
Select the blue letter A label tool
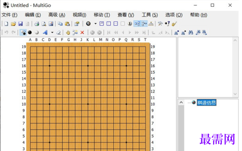[x=45, y=33]
